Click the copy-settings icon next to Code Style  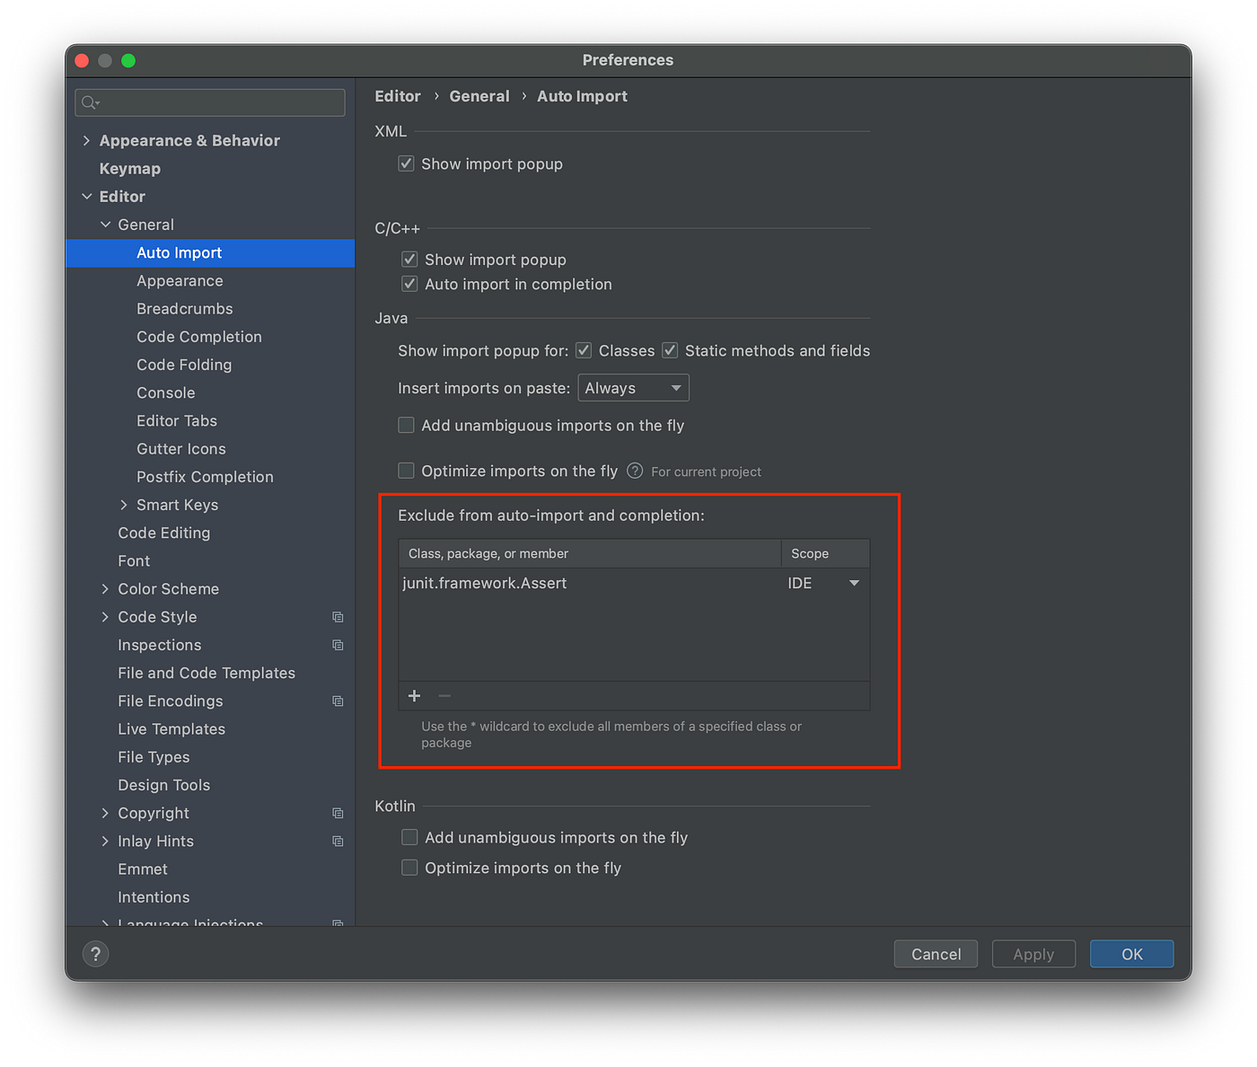pyautogui.click(x=338, y=617)
